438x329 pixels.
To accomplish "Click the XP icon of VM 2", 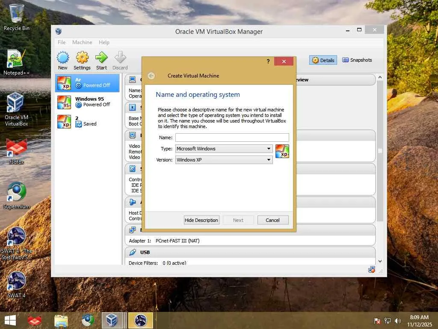I will pyautogui.click(x=64, y=121).
